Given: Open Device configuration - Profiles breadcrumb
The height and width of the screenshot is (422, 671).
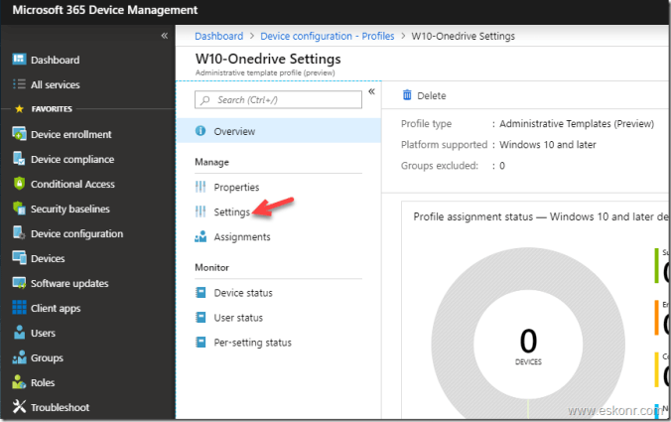Looking at the screenshot, I should tap(327, 36).
